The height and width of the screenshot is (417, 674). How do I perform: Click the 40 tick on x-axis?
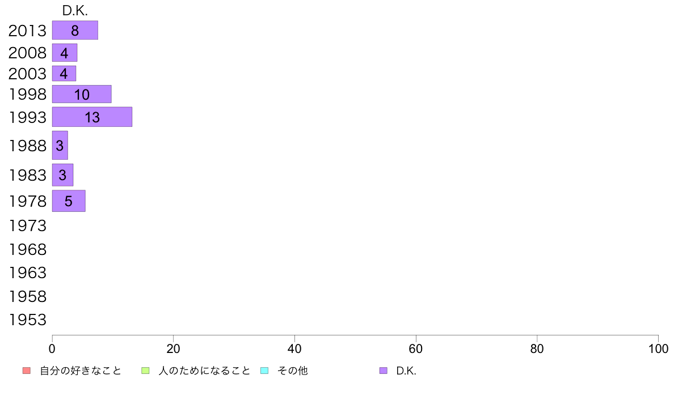pyautogui.click(x=294, y=348)
